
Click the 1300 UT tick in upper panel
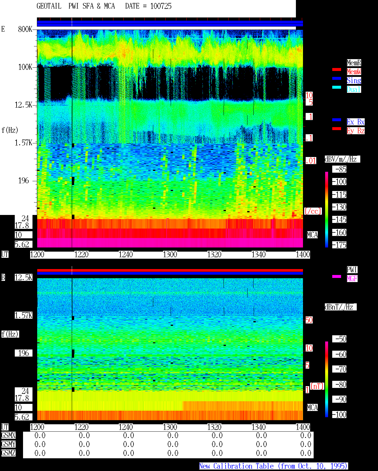170,255
